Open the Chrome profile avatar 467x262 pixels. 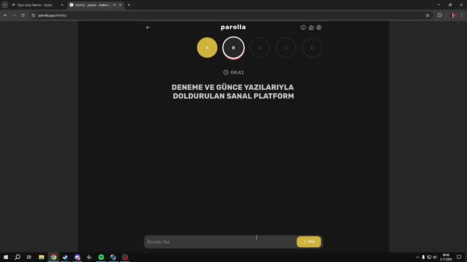(453, 15)
